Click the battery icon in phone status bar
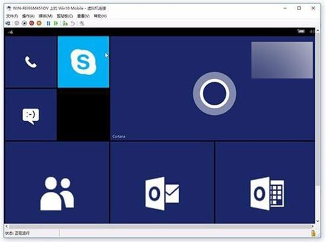 pyautogui.click(x=301, y=31)
